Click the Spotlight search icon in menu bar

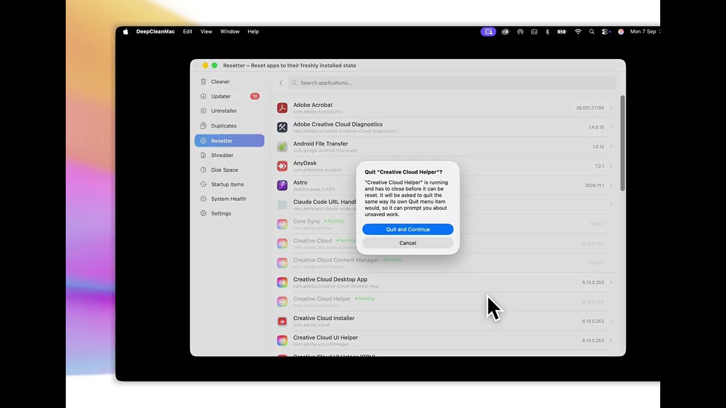(592, 32)
